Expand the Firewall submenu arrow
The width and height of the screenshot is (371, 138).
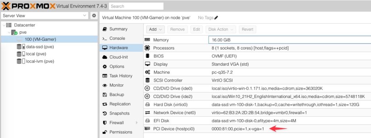137,123
